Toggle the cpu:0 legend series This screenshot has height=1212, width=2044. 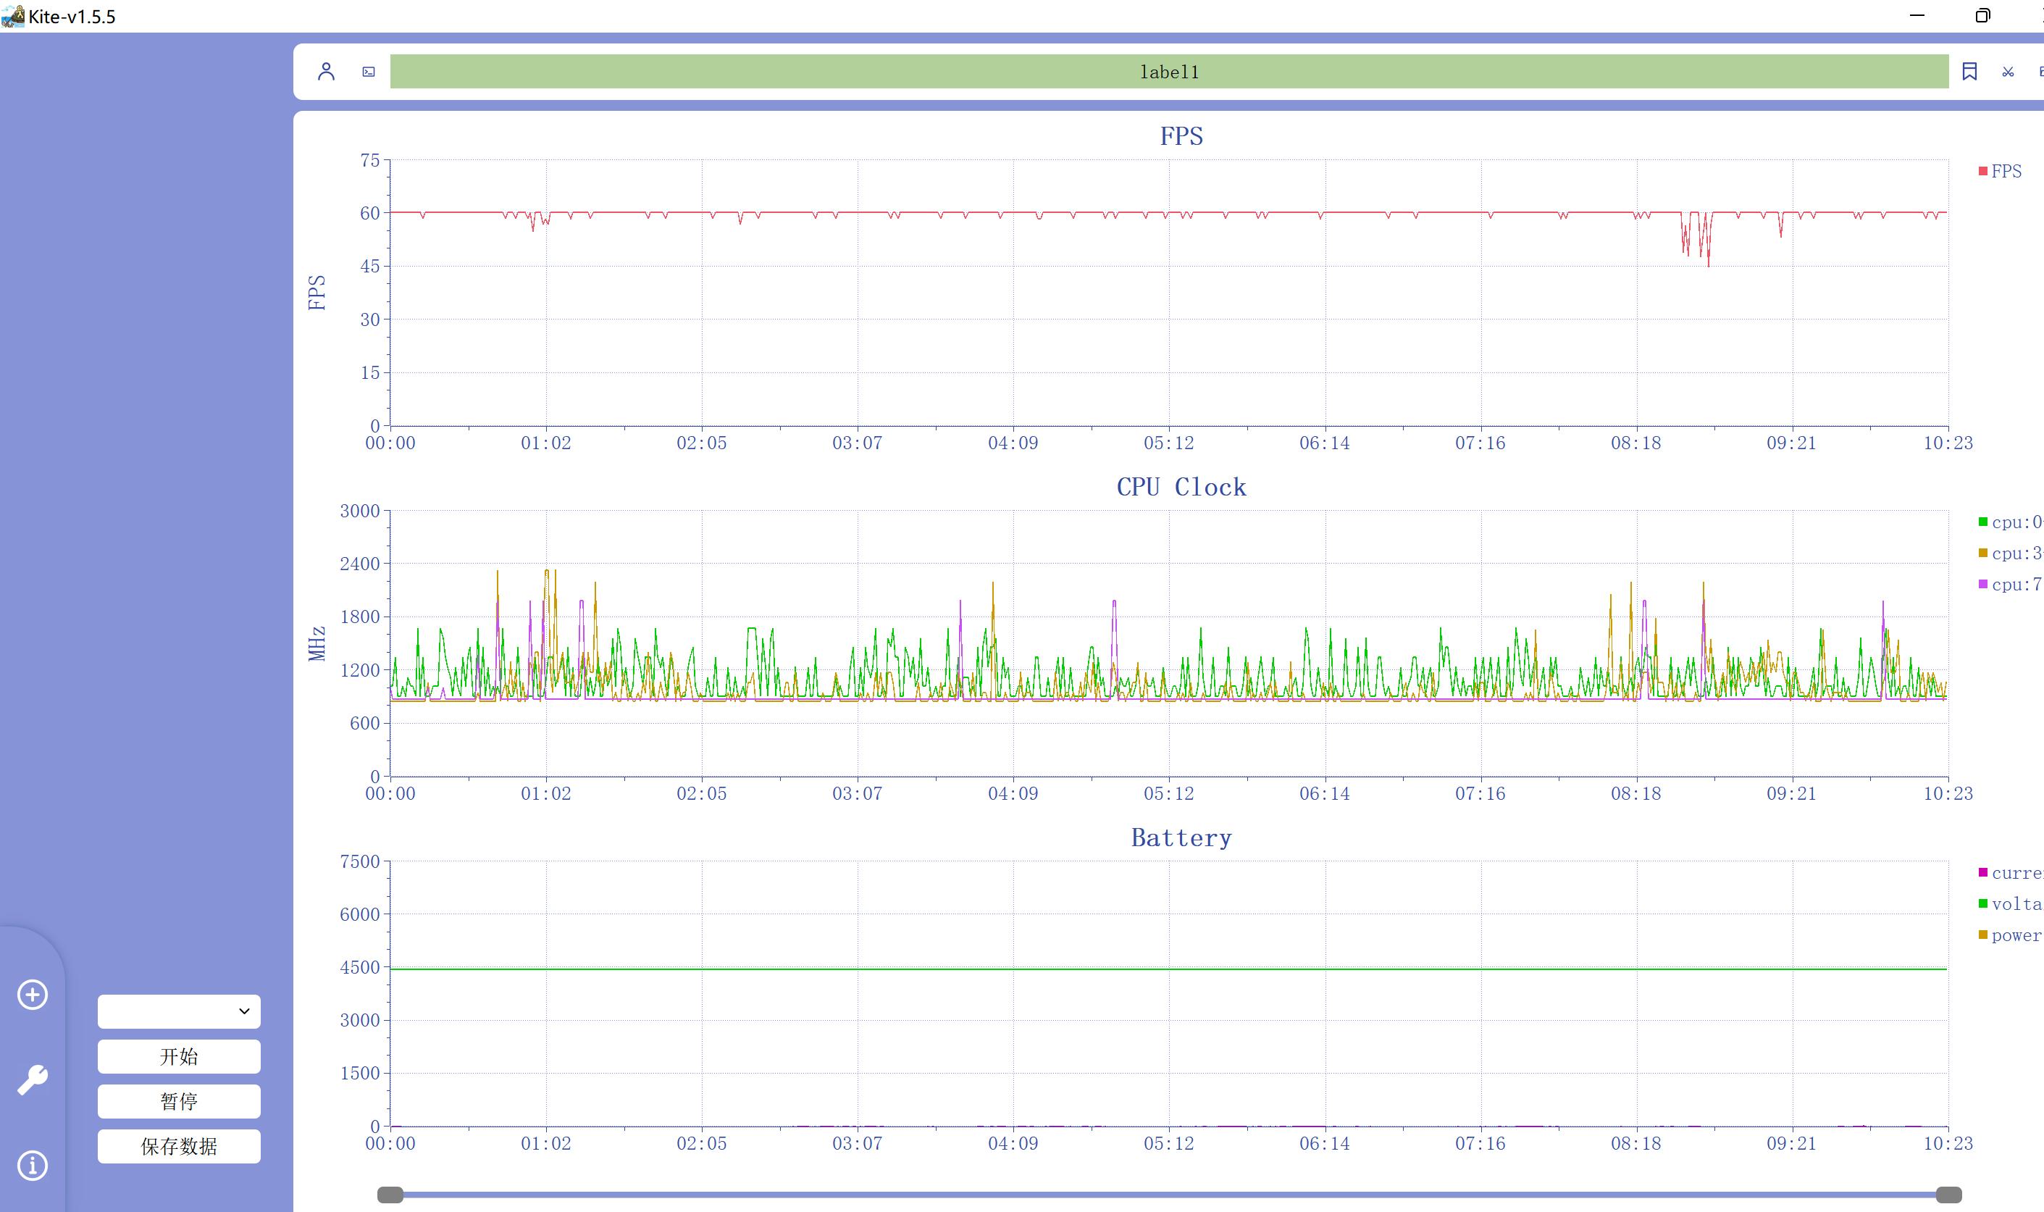point(2009,523)
